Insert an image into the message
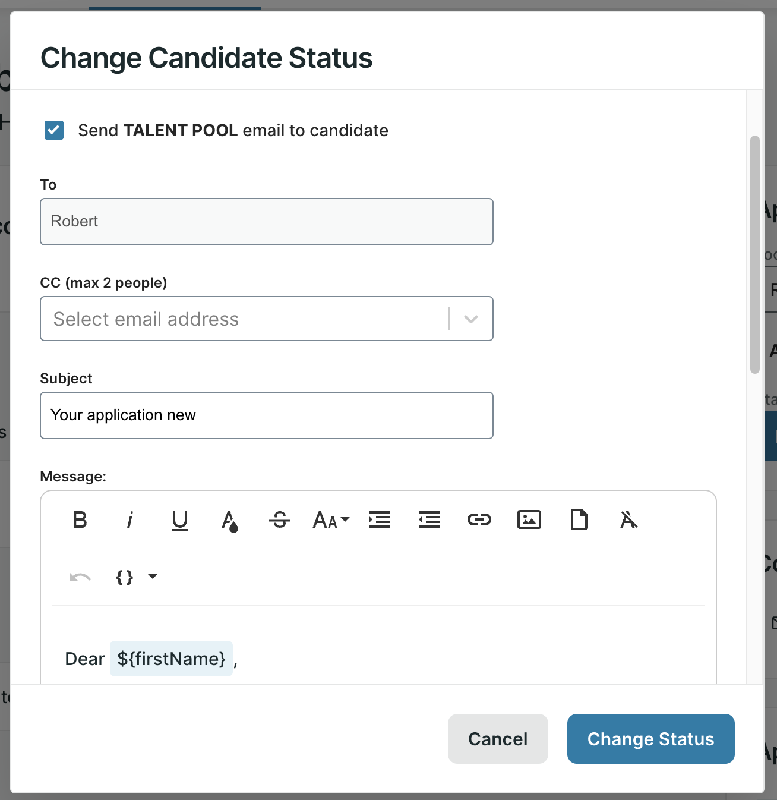Viewport: 777px width, 800px height. (529, 520)
